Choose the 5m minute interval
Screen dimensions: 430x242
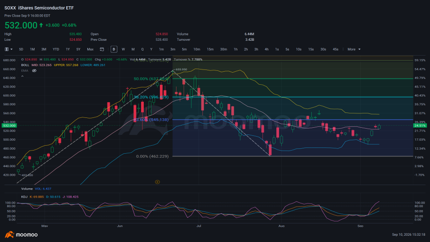pos(184,49)
